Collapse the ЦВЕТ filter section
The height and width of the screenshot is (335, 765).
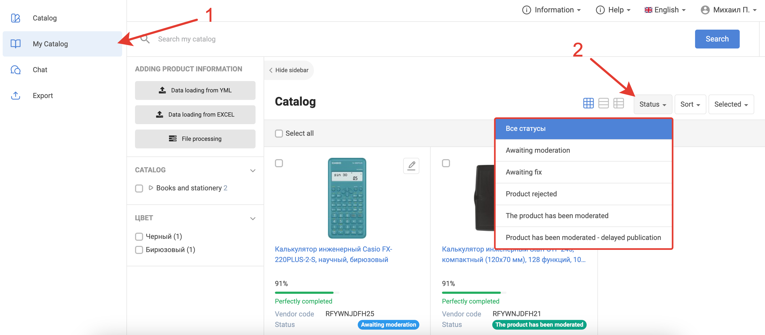[252, 218]
